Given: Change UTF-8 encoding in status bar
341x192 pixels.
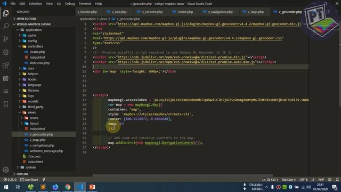Looking at the screenshot, I should pyautogui.click(x=303, y=180).
